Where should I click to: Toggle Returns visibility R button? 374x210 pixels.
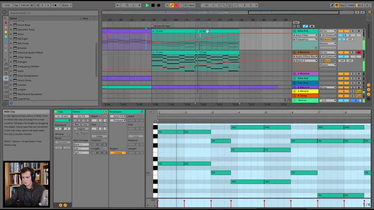pos(368,90)
